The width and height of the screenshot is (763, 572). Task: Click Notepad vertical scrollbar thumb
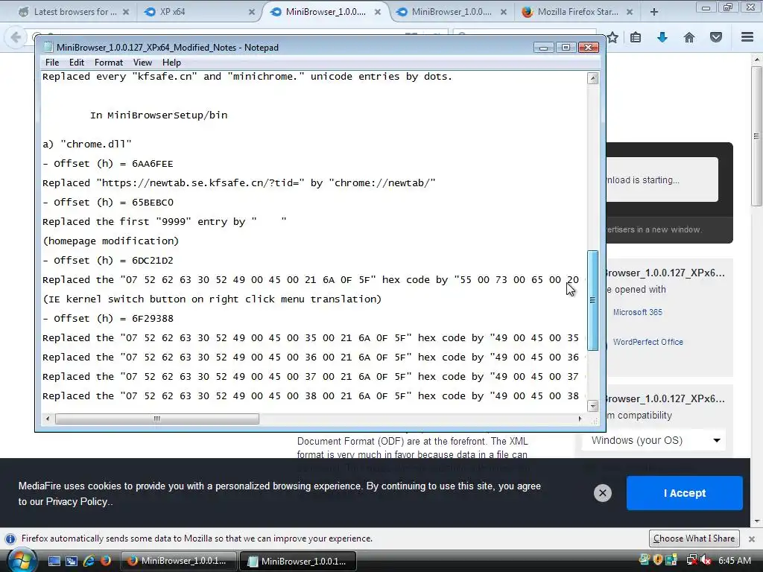592,300
